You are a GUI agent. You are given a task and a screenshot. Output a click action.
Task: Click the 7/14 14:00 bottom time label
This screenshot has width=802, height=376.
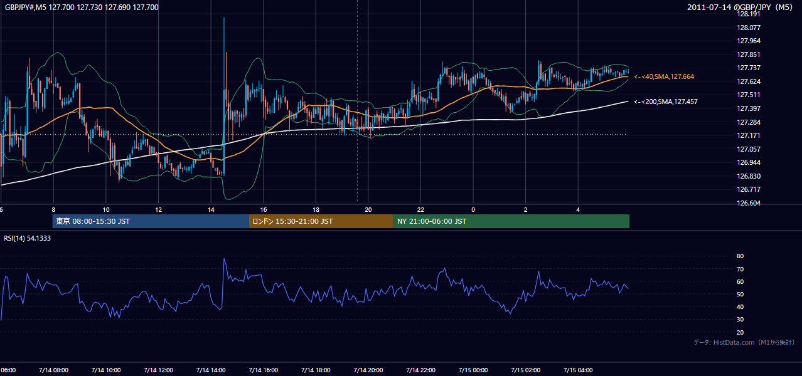pyautogui.click(x=210, y=370)
